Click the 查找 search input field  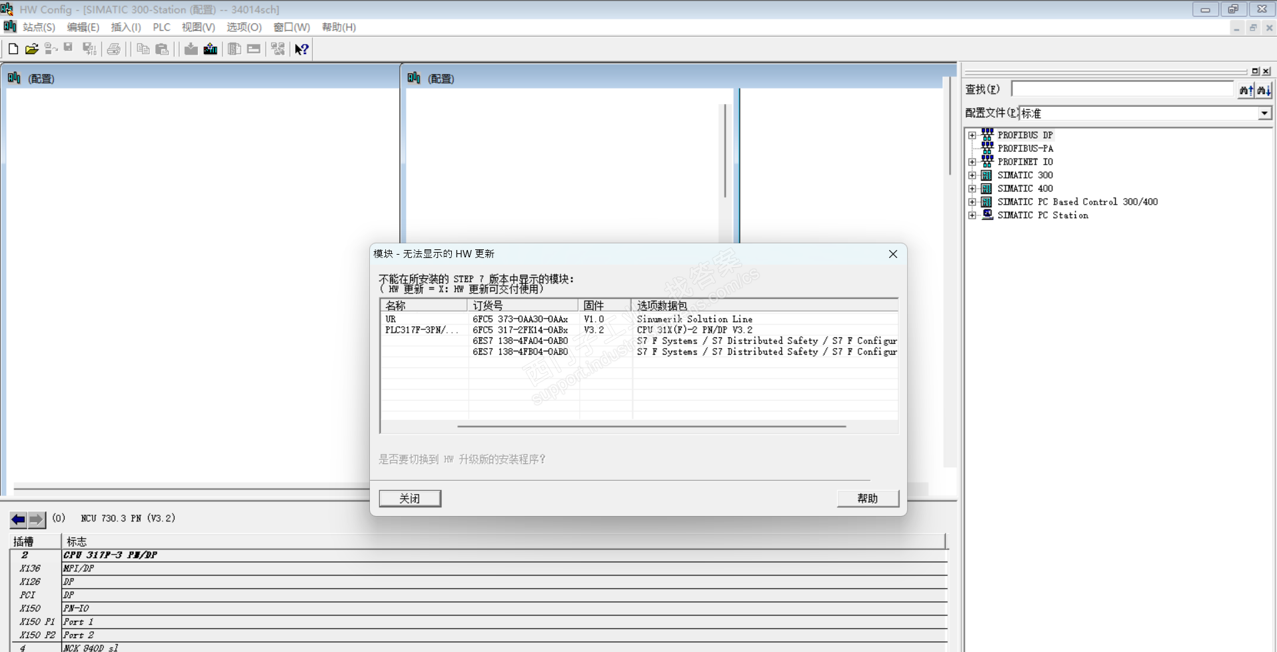point(1122,89)
